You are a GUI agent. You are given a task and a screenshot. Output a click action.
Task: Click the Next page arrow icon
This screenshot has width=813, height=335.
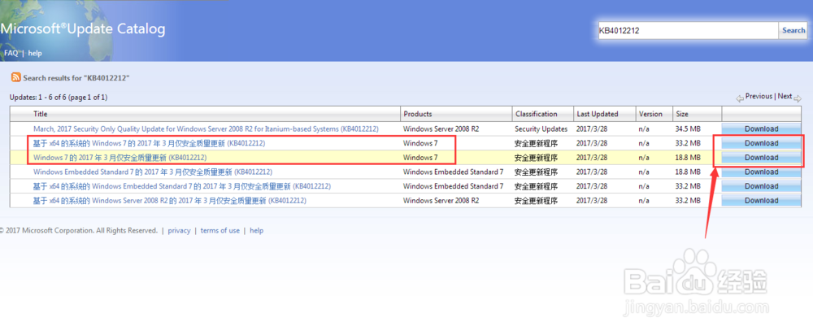[798, 98]
